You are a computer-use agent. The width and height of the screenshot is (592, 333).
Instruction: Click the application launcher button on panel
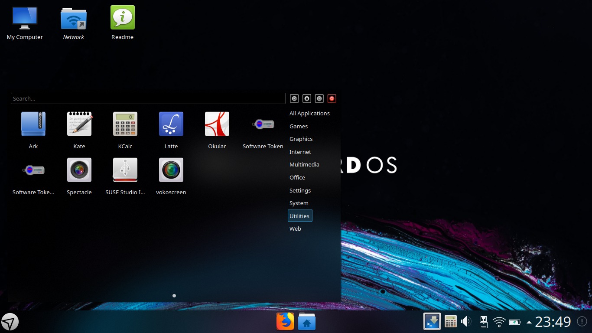[x=10, y=322]
